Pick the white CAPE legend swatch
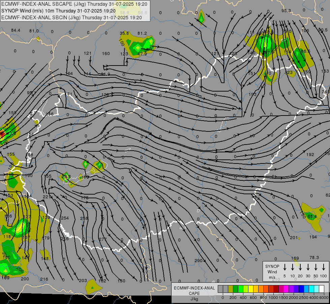330x304 pixels. 322,289
